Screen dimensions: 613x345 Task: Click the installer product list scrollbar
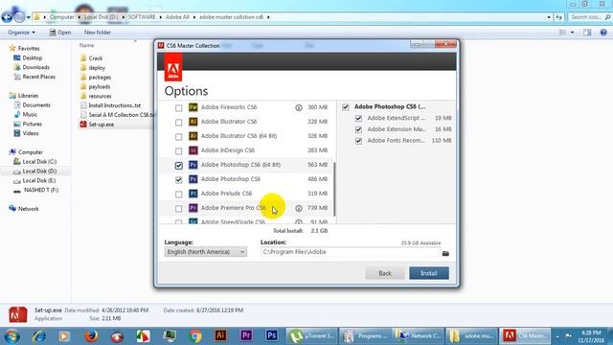[334, 189]
